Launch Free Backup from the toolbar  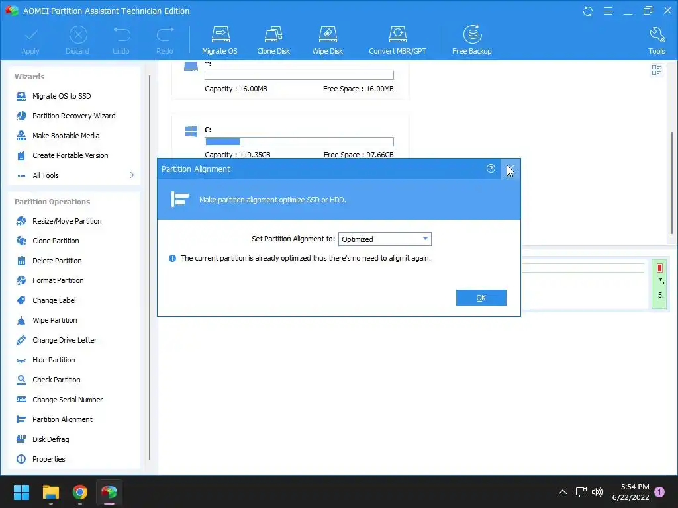pyautogui.click(x=471, y=40)
